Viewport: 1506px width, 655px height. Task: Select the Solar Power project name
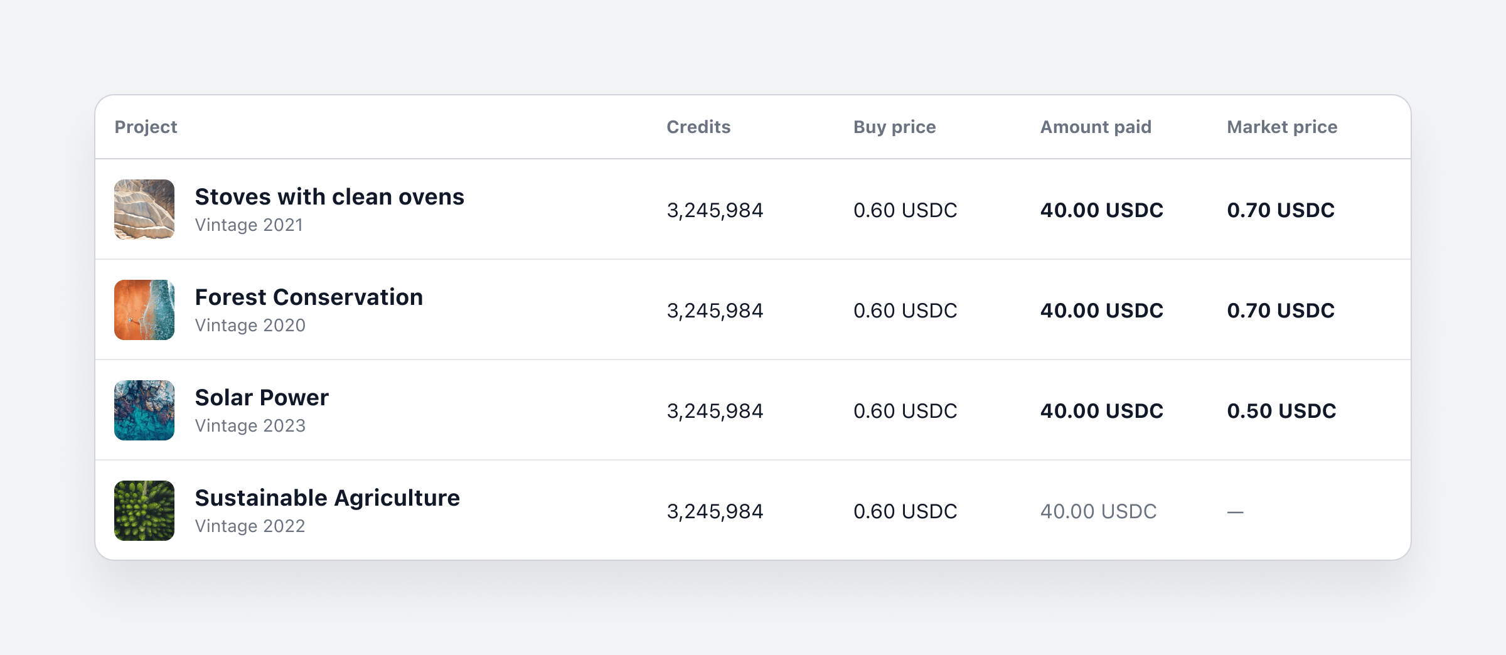(262, 398)
